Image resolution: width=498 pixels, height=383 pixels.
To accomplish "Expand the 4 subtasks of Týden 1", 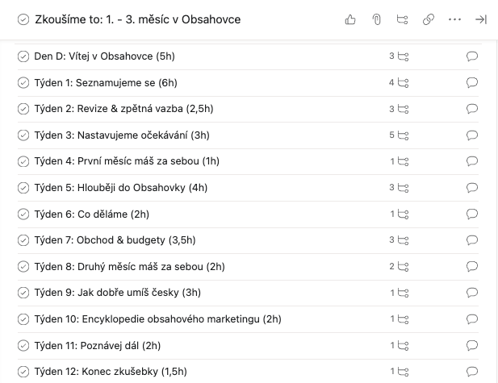I will click(x=399, y=83).
